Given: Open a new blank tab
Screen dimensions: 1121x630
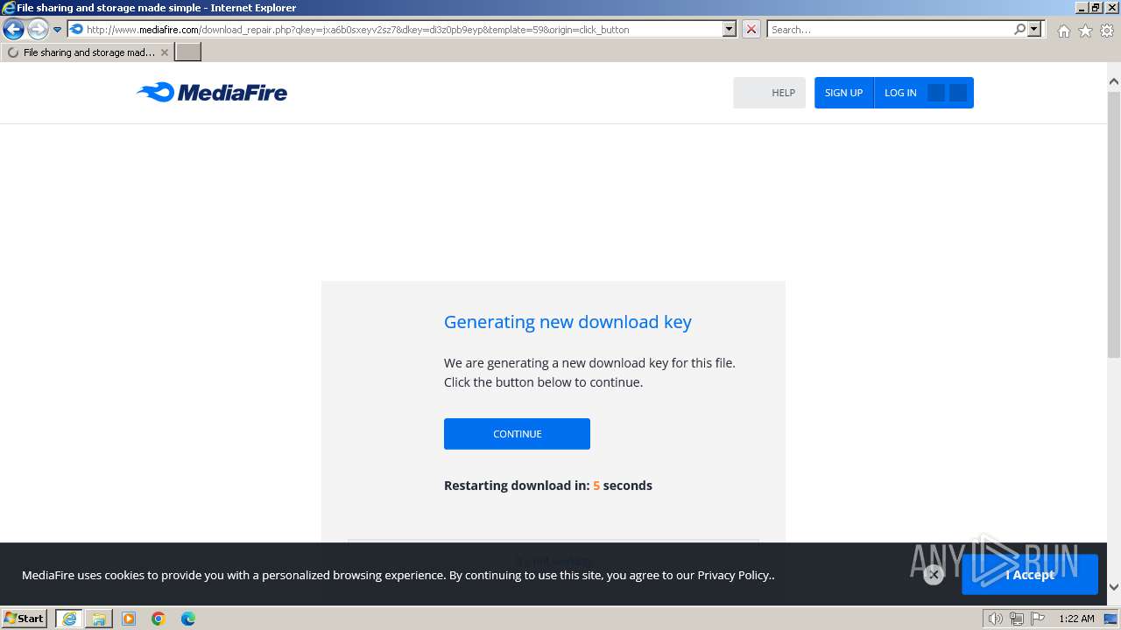Looking at the screenshot, I should tap(188, 52).
